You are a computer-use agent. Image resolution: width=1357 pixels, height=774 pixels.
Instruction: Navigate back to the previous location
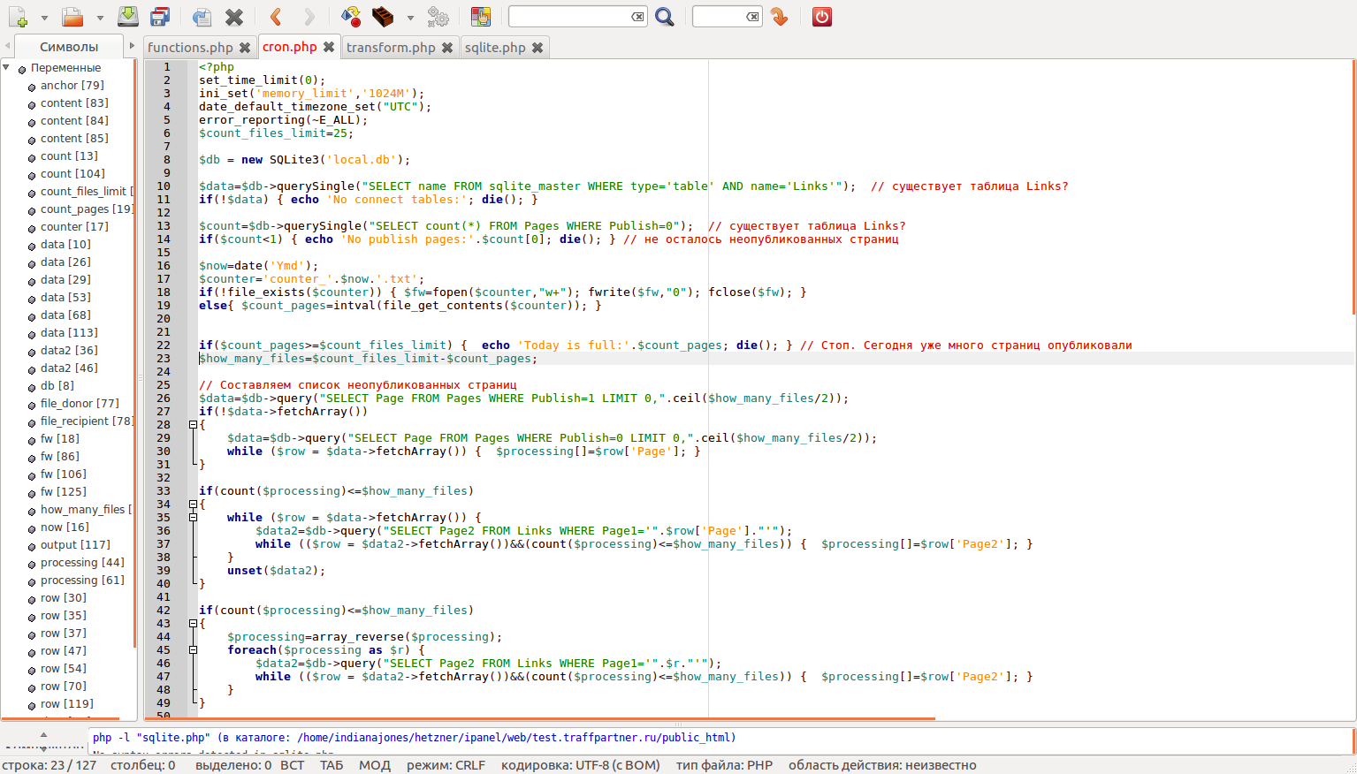point(276,17)
